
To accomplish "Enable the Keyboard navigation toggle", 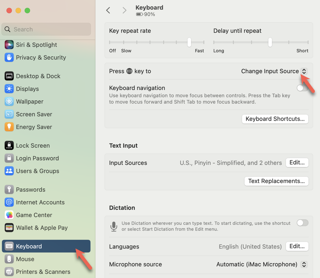I will [302, 88].
